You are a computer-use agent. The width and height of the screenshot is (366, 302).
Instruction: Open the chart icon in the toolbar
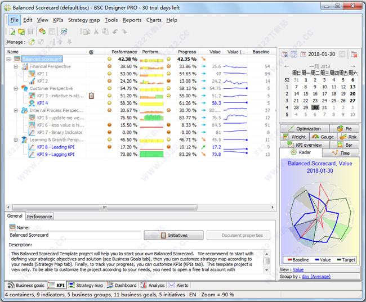[64, 31]
